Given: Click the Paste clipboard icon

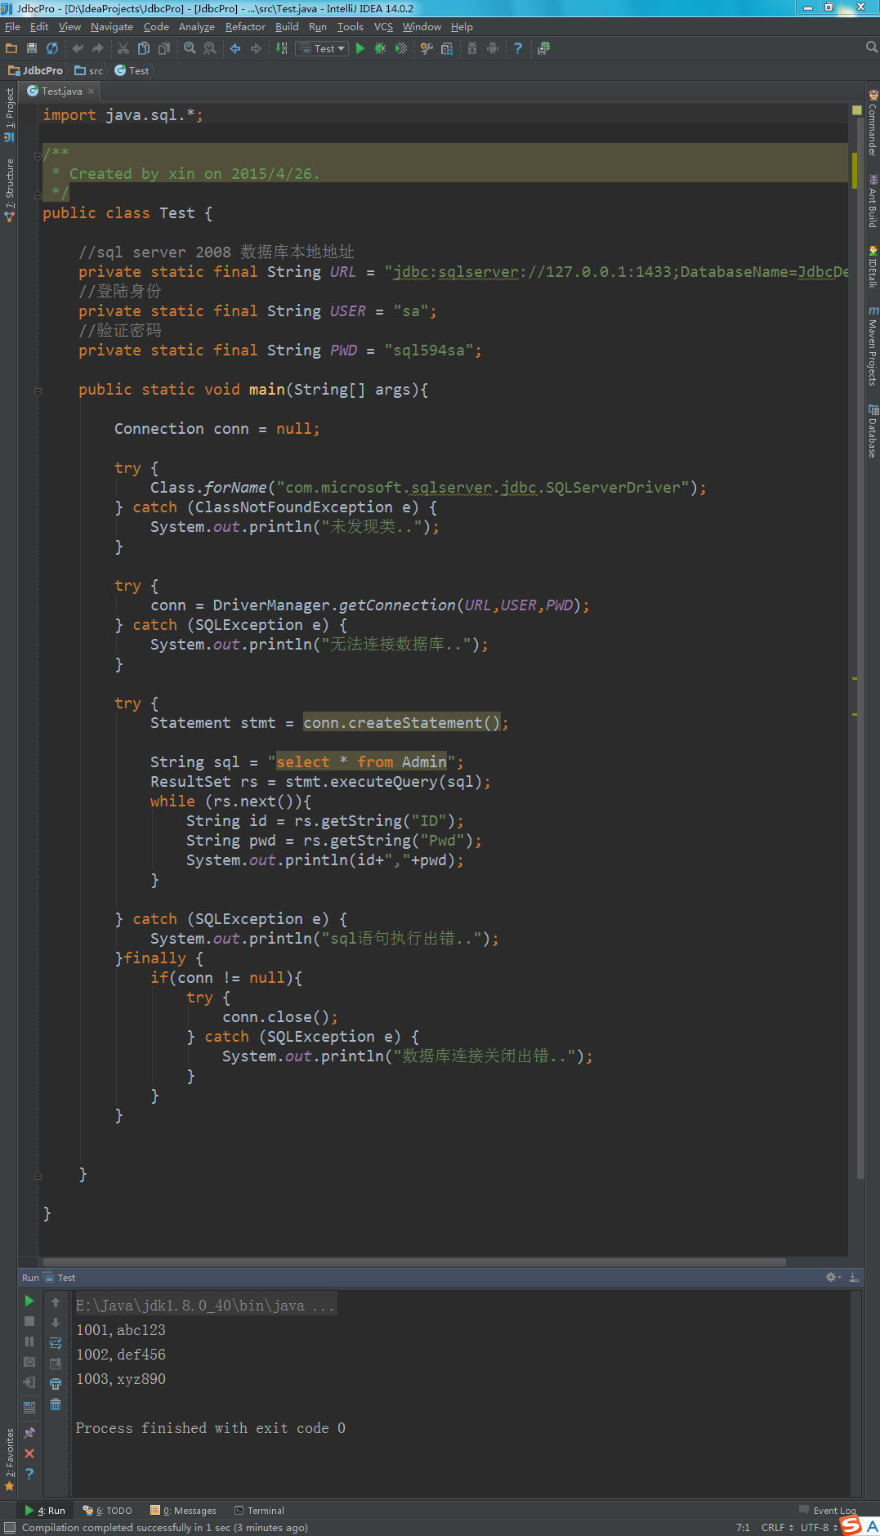Looking at the screenshot, I should (164, 49).
